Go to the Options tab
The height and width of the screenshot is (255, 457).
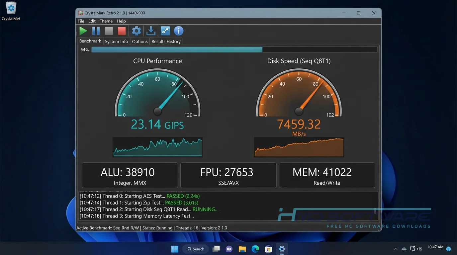(x=140, y=42)
